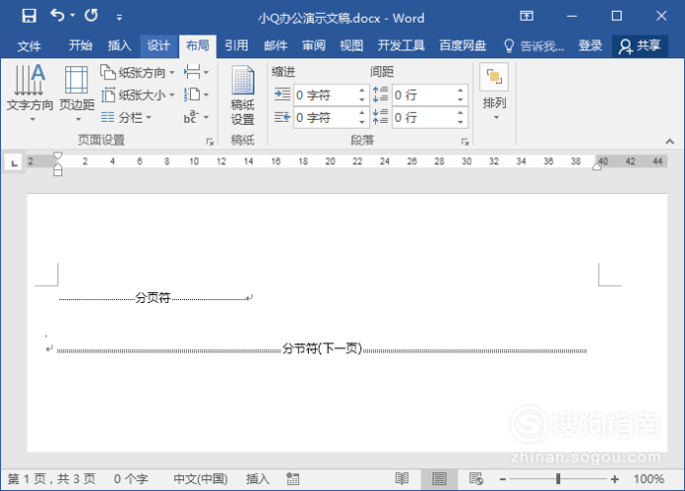Click the 共享 share button
The height and width of the screenshot is (491, 685).
[640, 46]
